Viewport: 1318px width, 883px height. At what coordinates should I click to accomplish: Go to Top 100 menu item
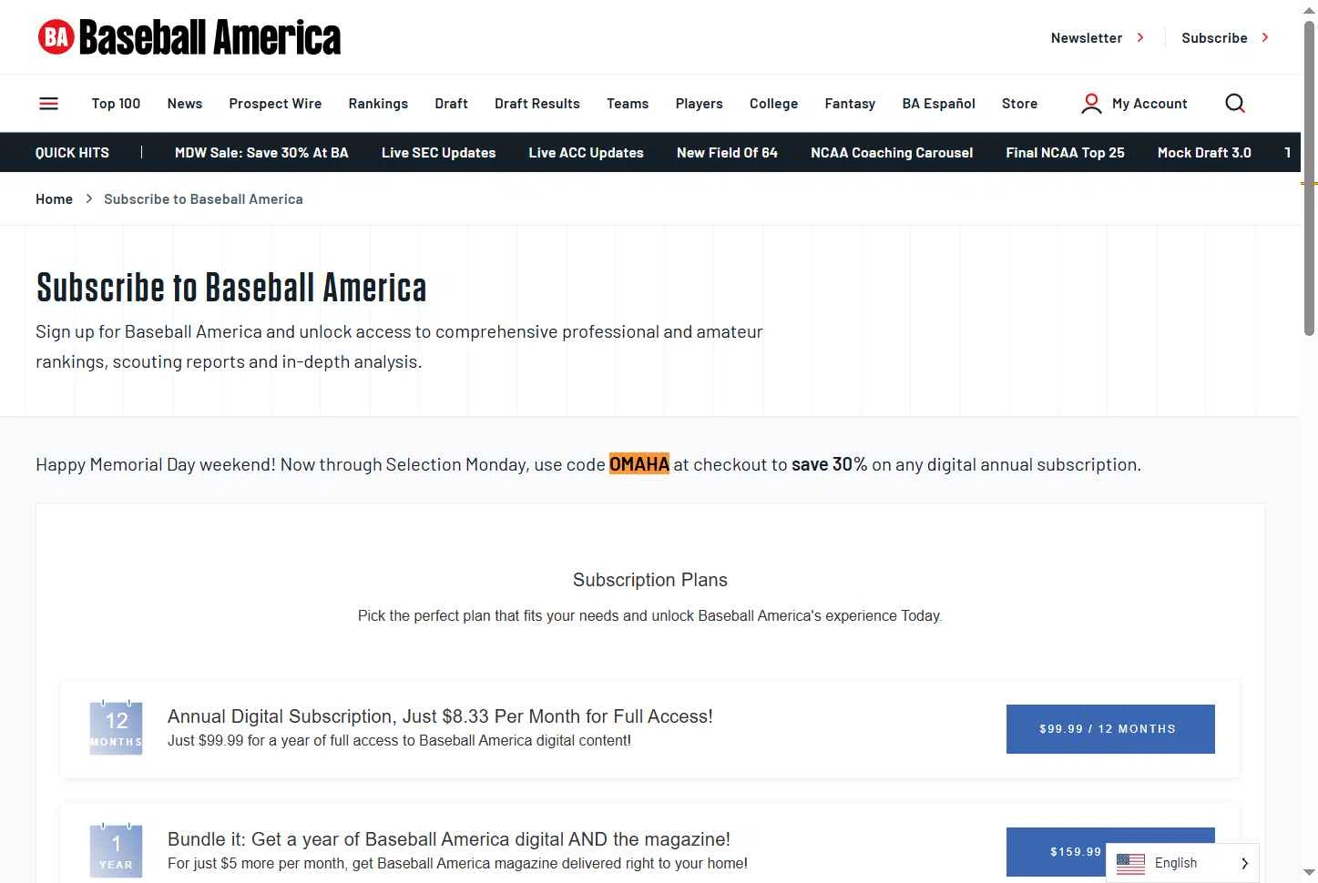[x=116, y=104]
